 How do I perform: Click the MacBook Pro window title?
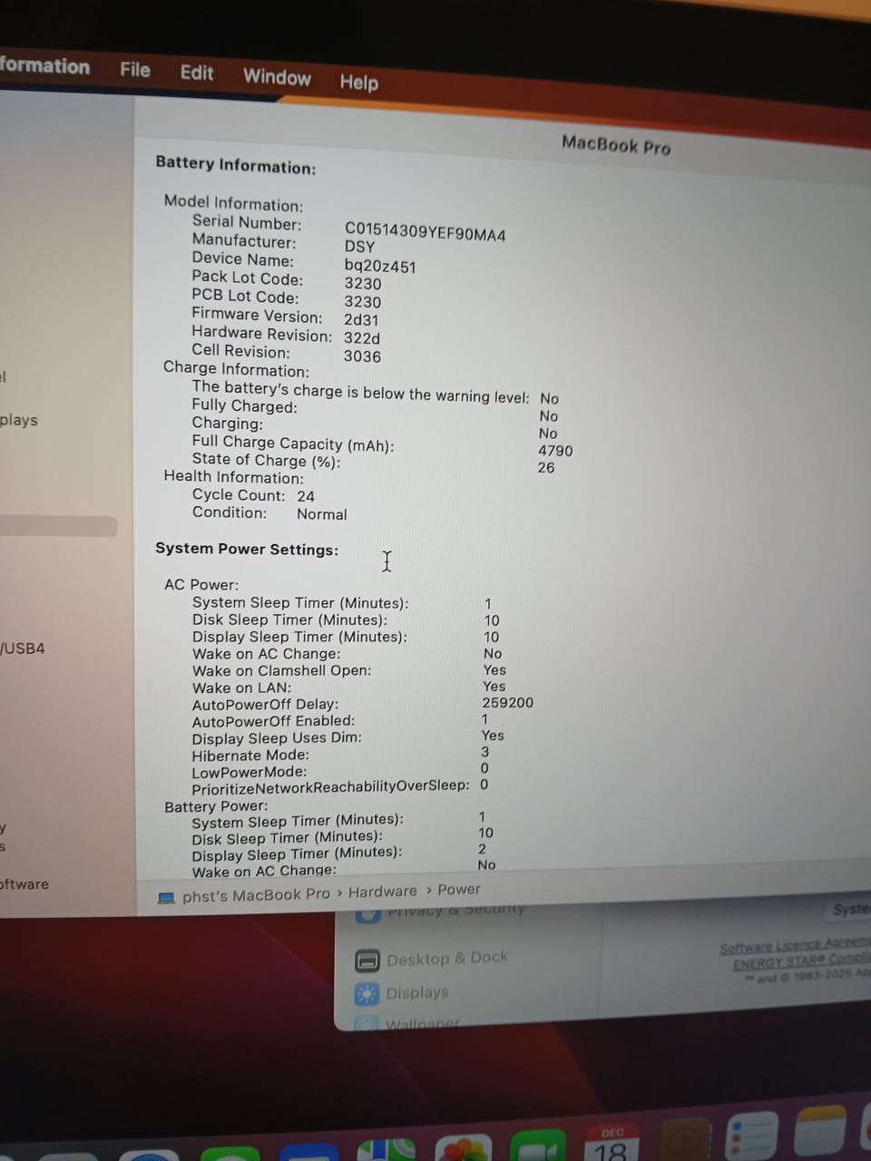(x=616, y=145)
